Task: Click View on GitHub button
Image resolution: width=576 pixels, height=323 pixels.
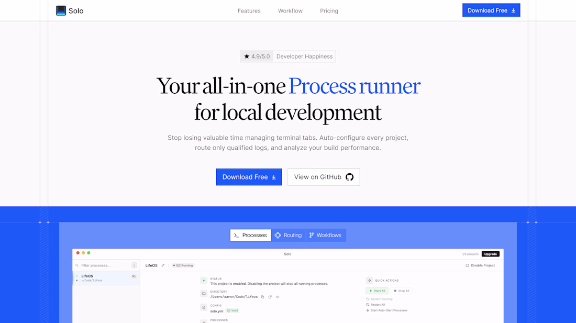Action: pos(324,177)
